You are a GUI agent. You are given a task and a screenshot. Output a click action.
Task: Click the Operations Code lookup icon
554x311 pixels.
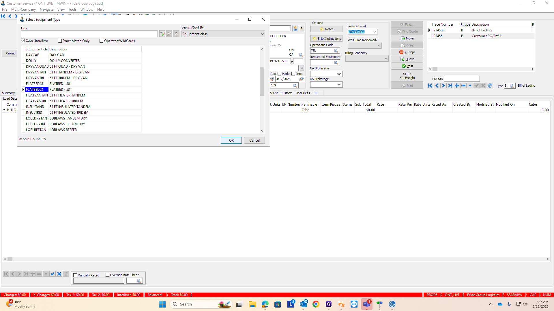[x=336, y=51]
